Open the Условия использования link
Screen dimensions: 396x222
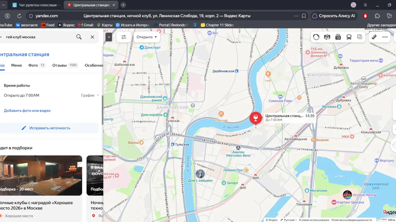pyautogui.click(x=314, y=220)
